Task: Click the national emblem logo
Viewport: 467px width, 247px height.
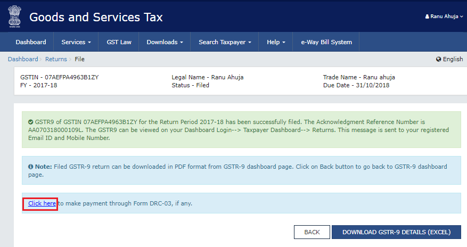Action: 14,17
